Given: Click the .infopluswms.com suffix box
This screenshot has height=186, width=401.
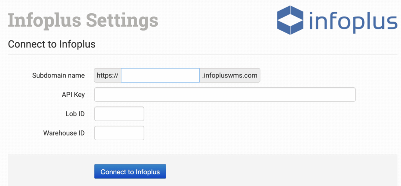Looking at the screenshot, I should pyautogui.click(x=230, y=76).
